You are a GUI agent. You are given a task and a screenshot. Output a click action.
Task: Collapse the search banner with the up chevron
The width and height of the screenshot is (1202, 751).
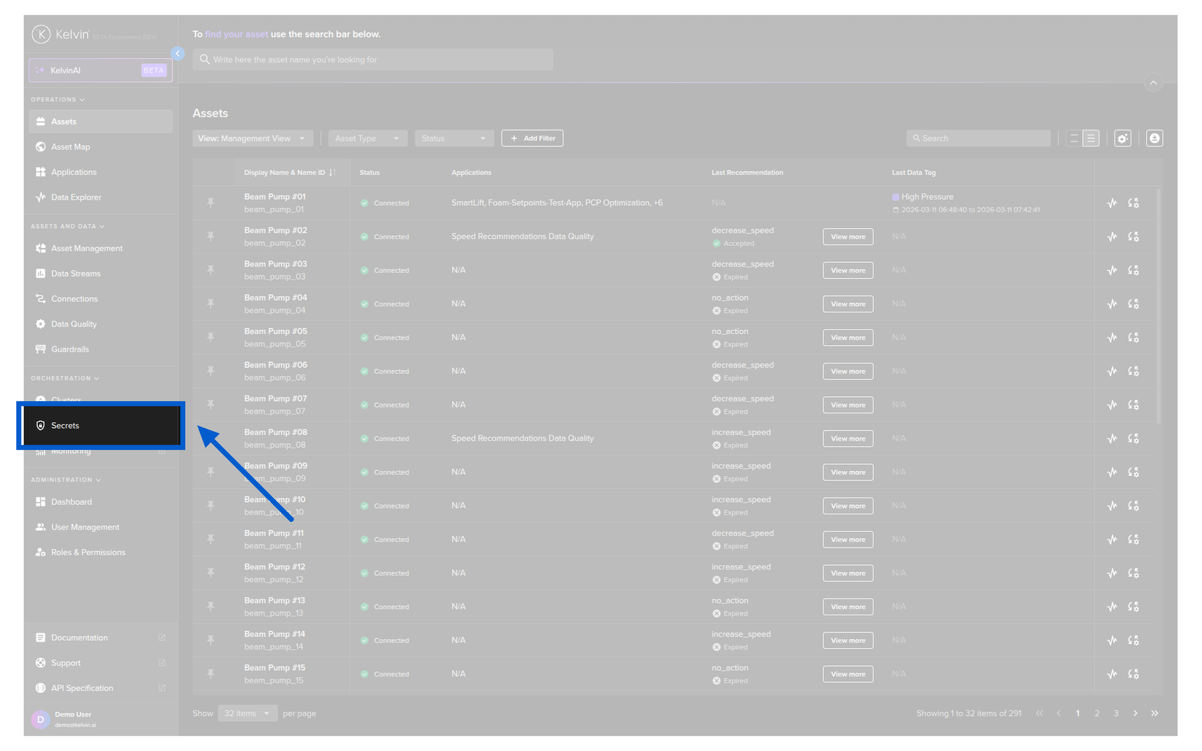pyautogui.click(x=1153, y=83)
